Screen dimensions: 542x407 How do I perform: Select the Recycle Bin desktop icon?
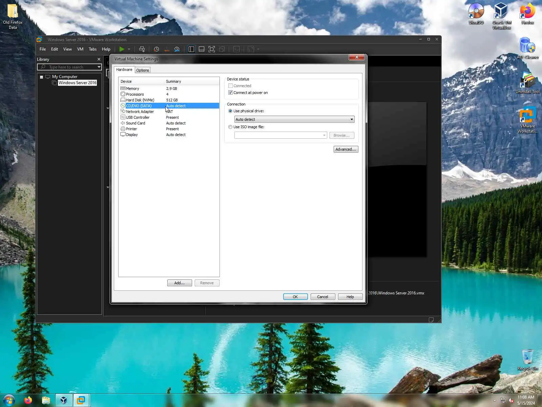tap(527, 360)
